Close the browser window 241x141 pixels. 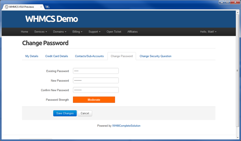235,2
